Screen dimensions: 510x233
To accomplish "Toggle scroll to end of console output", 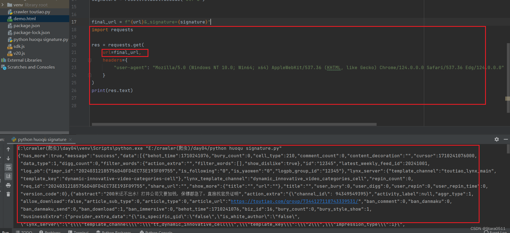I will point(8,176).
